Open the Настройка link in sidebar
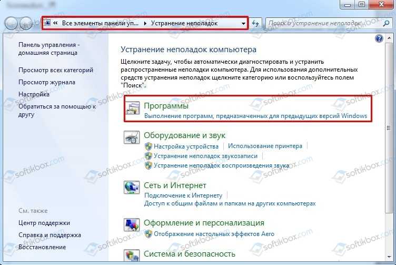This screenshot has height=265, width=396. coord(34,94)
